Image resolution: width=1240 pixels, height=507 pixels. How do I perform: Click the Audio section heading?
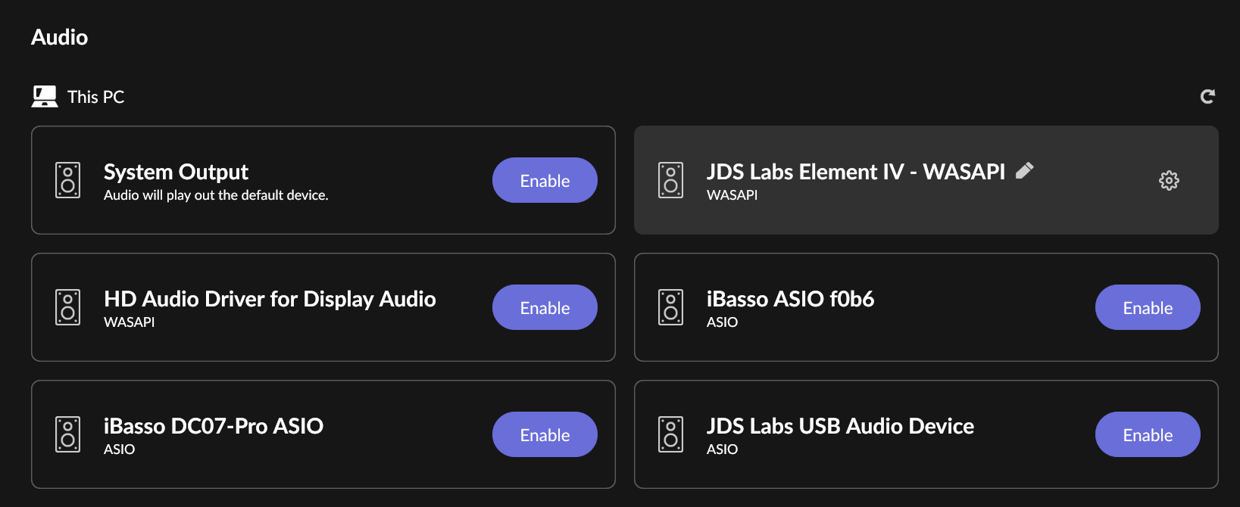click(59, 37)
